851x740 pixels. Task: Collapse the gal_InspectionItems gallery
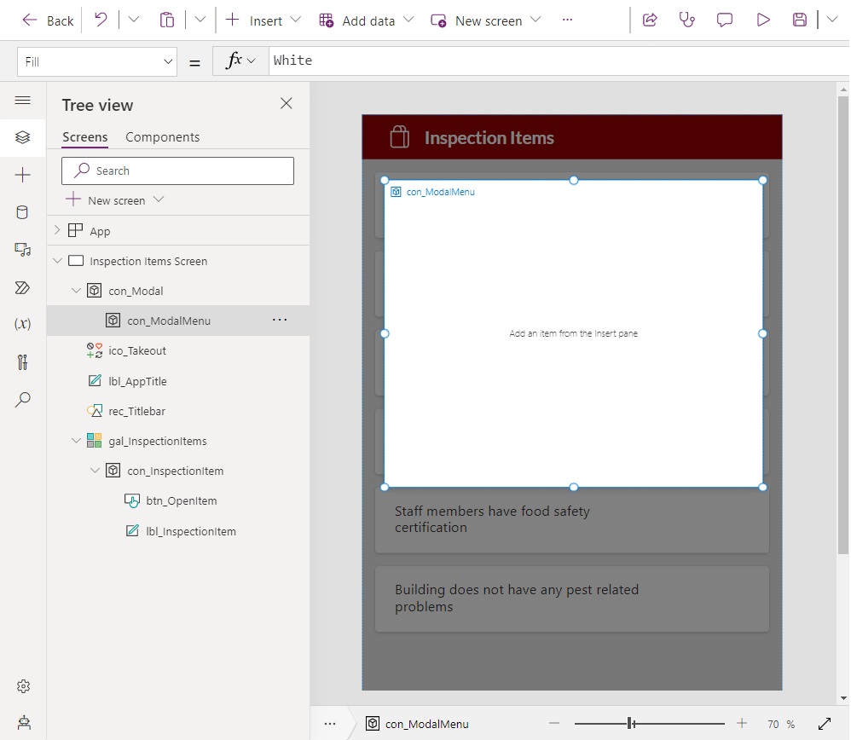(77, 441)
